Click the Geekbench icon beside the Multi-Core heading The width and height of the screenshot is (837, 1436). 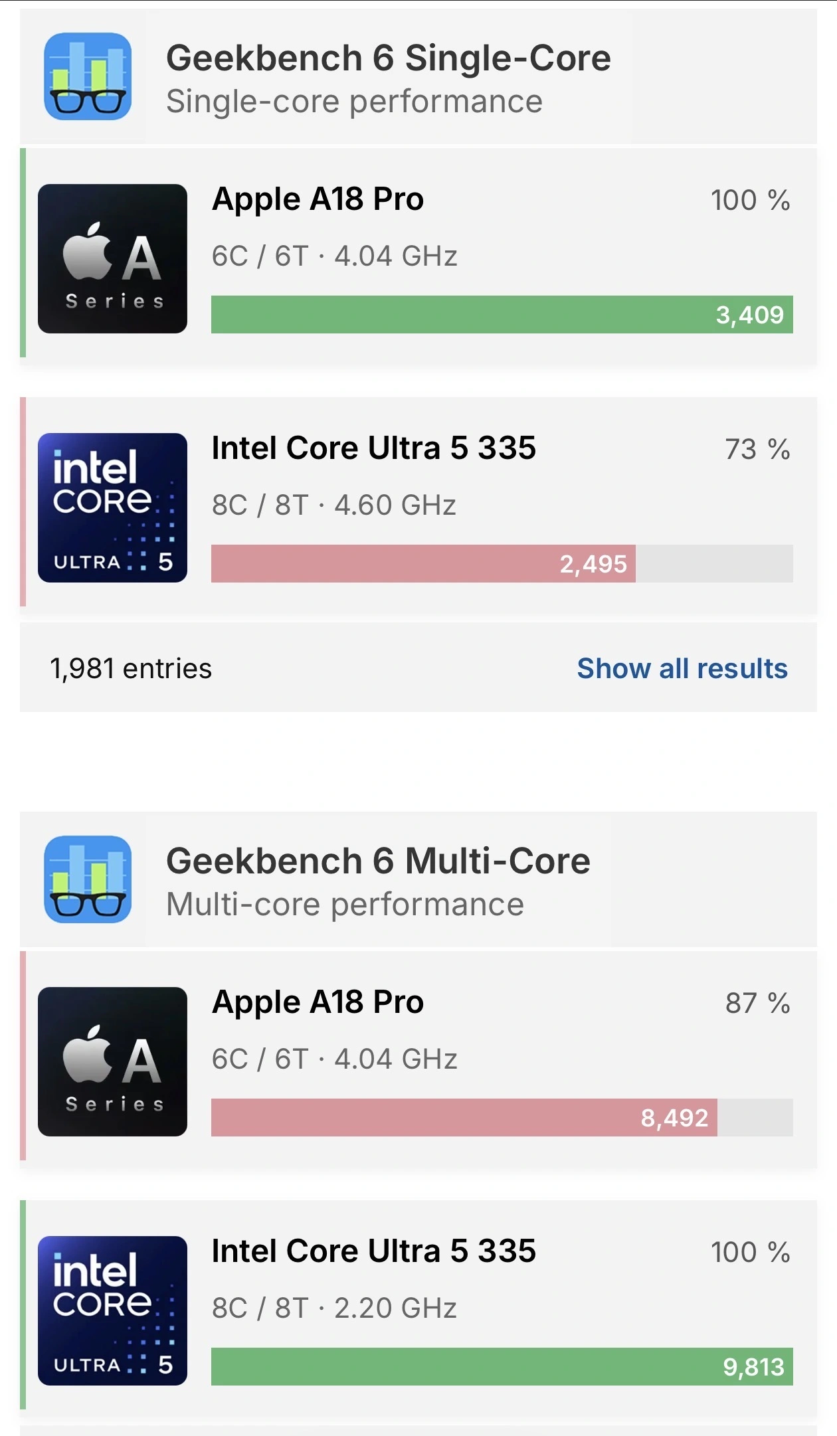(x=88, y=879)
